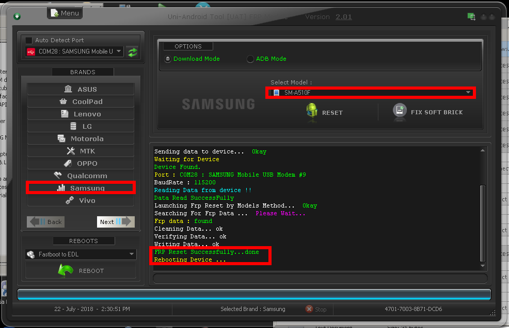This screenshot has width=509, height=328.
Task: Click the serial 4701-7003-8B71-DCD6 text
Action: pyautogui.click(x=413, y=309)
